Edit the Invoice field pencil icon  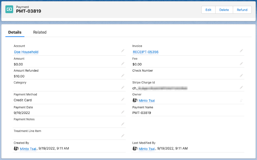pos(241,51)
